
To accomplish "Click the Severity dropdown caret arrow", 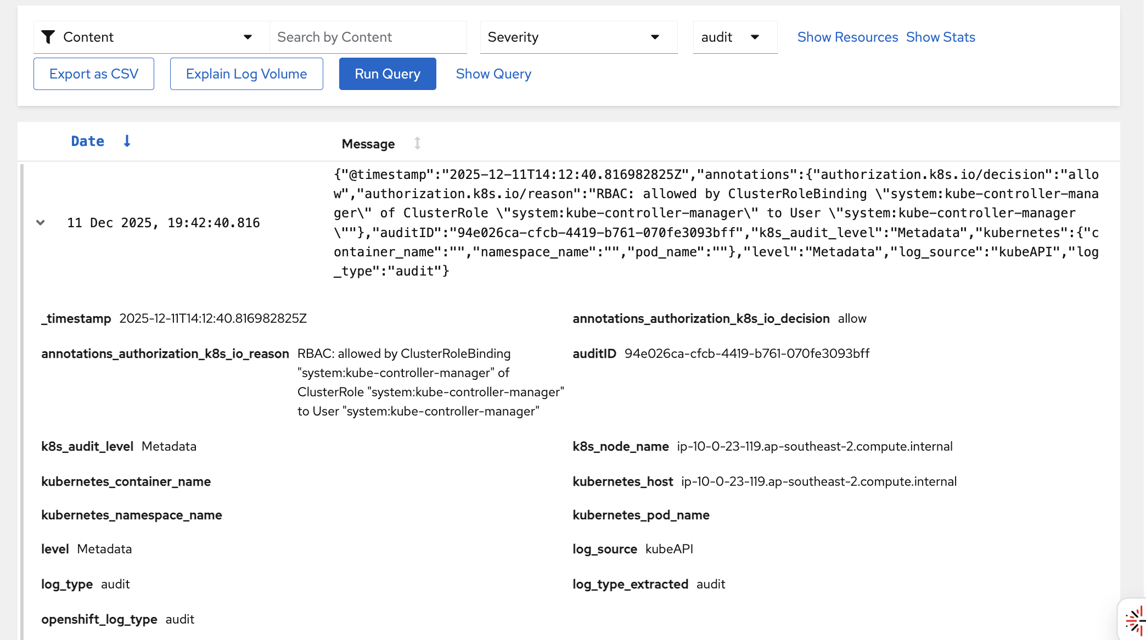I will pos(655,37).
